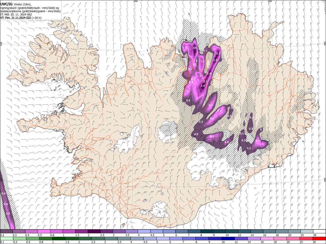The width and height of the screenshot is (326, 244).
Task: Pick lower legend swatch between 7 and 8
Action: pos(189,238)
